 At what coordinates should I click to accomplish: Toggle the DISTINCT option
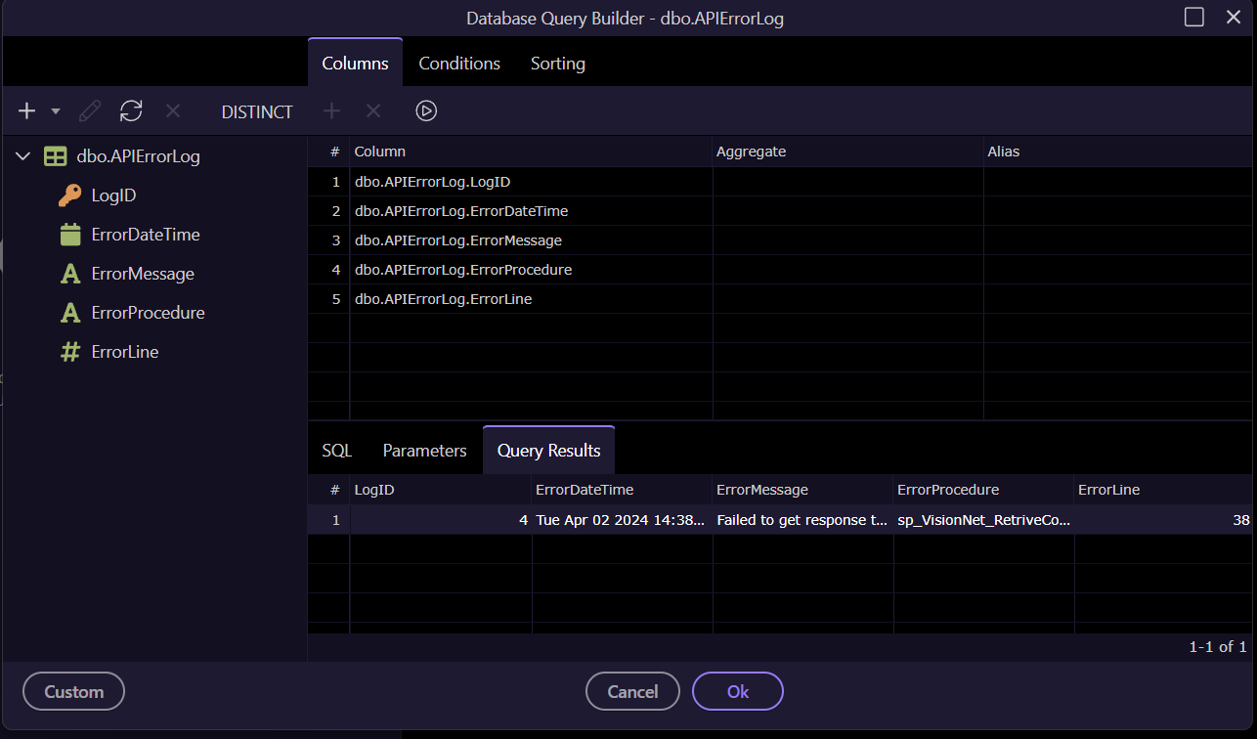pyautogui.click(x=257, y=112)
